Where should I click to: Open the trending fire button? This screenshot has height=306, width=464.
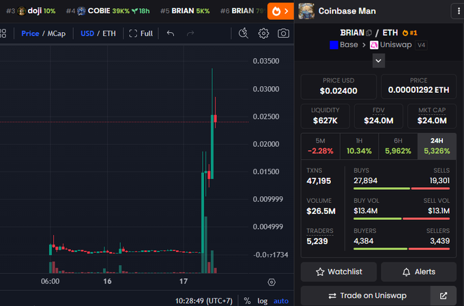(280, 11)
